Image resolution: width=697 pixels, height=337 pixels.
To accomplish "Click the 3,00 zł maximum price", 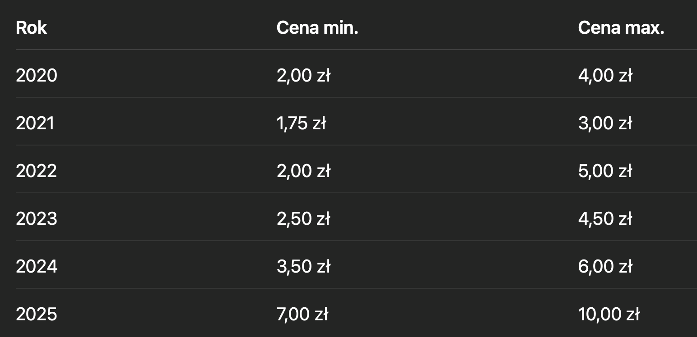I will (605, 123).
